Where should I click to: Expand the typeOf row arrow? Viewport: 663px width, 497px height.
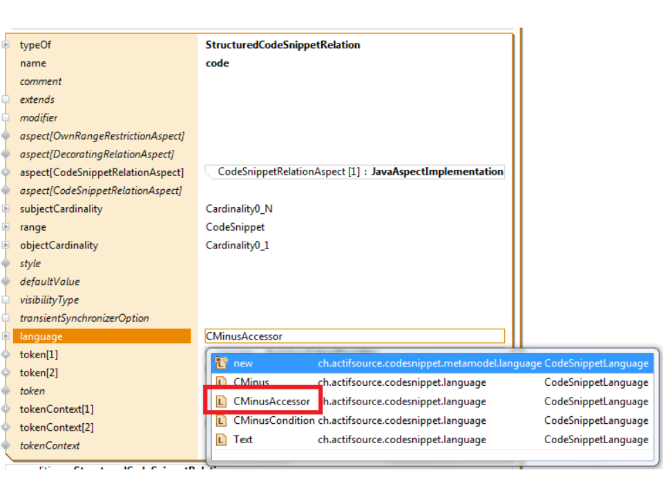6,45
